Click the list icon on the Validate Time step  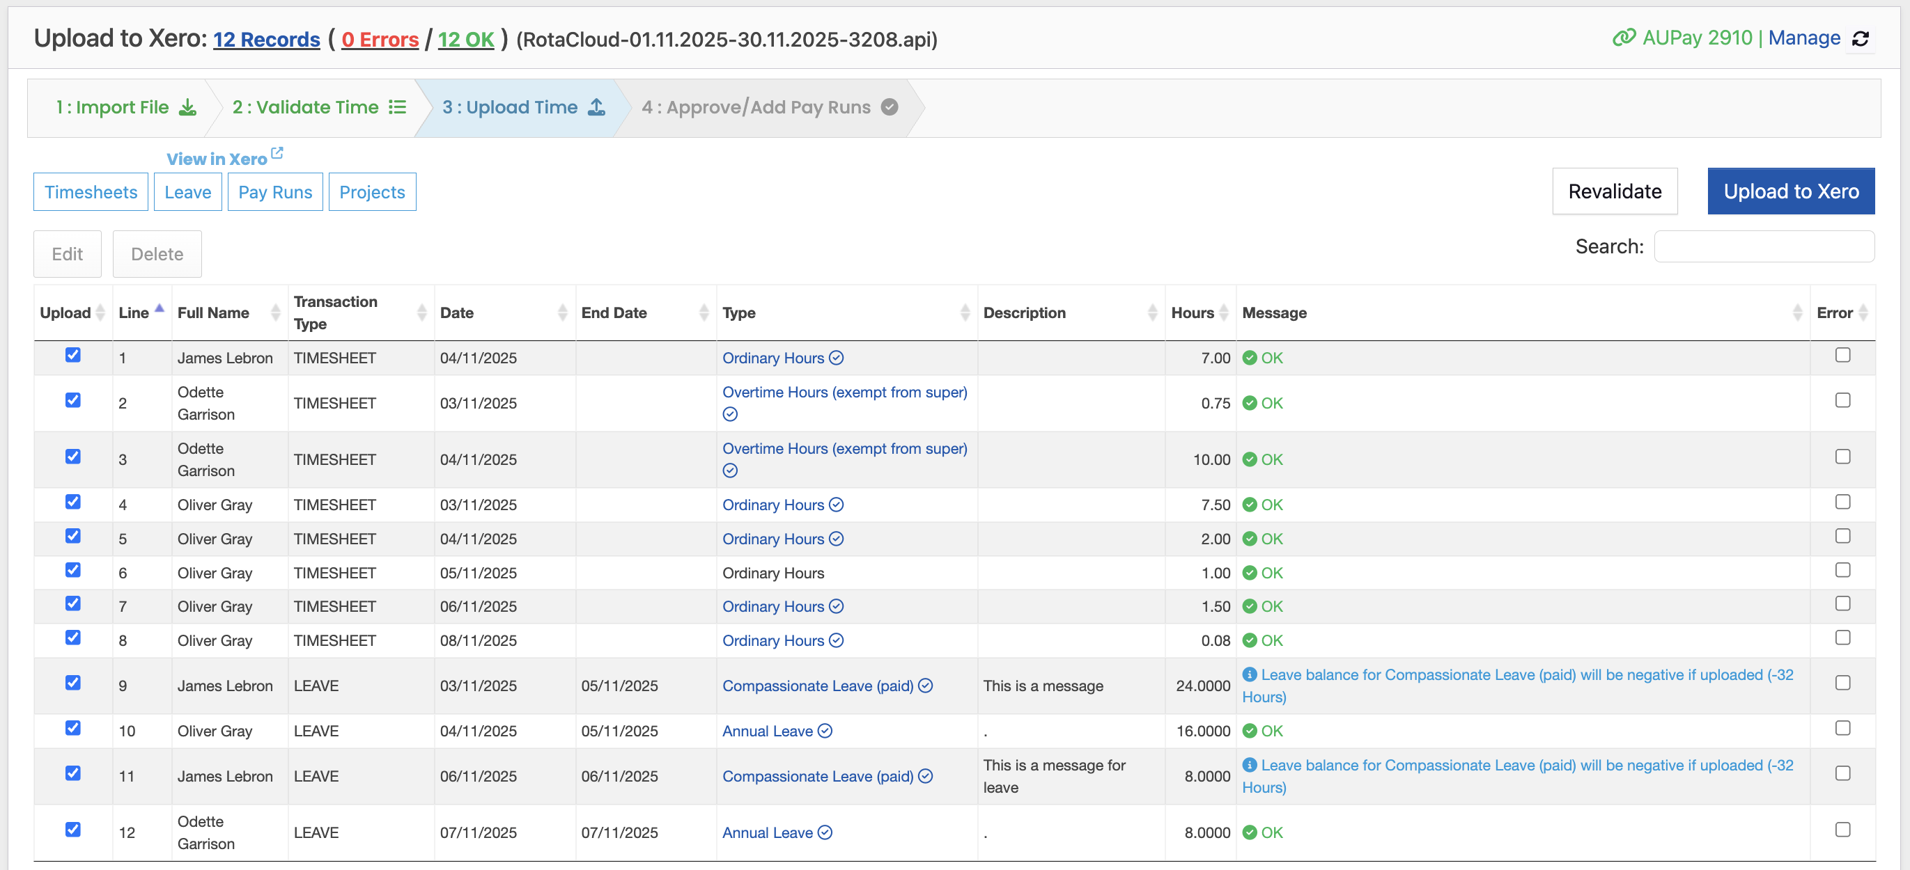(x=398, y=106)
